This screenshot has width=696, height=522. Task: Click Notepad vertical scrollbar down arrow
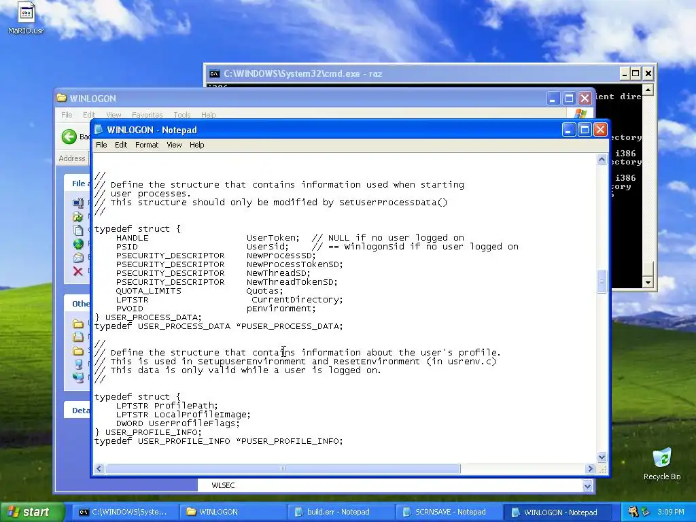point(602,456)
